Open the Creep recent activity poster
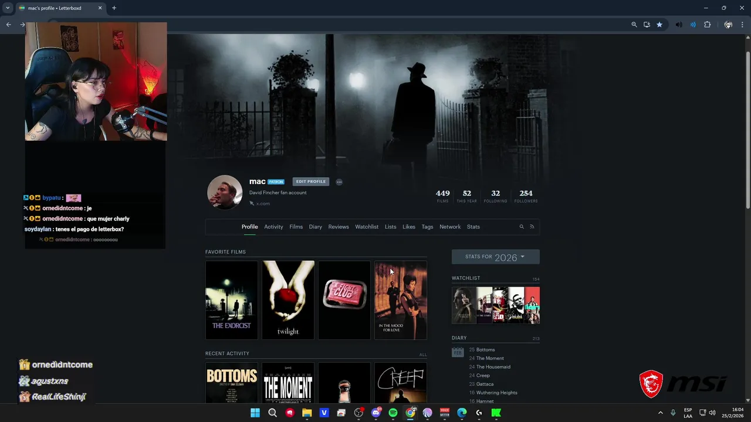This screenshot has height=422, width=751. (x=401, y=383)
